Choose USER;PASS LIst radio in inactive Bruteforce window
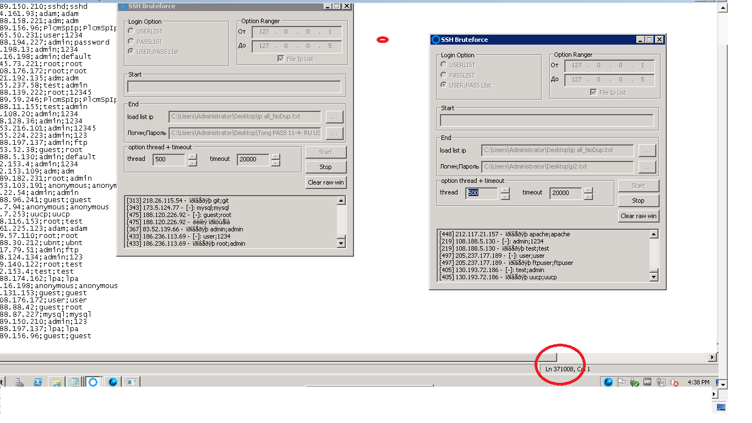The image size is (752, 423). click(131, 51)
